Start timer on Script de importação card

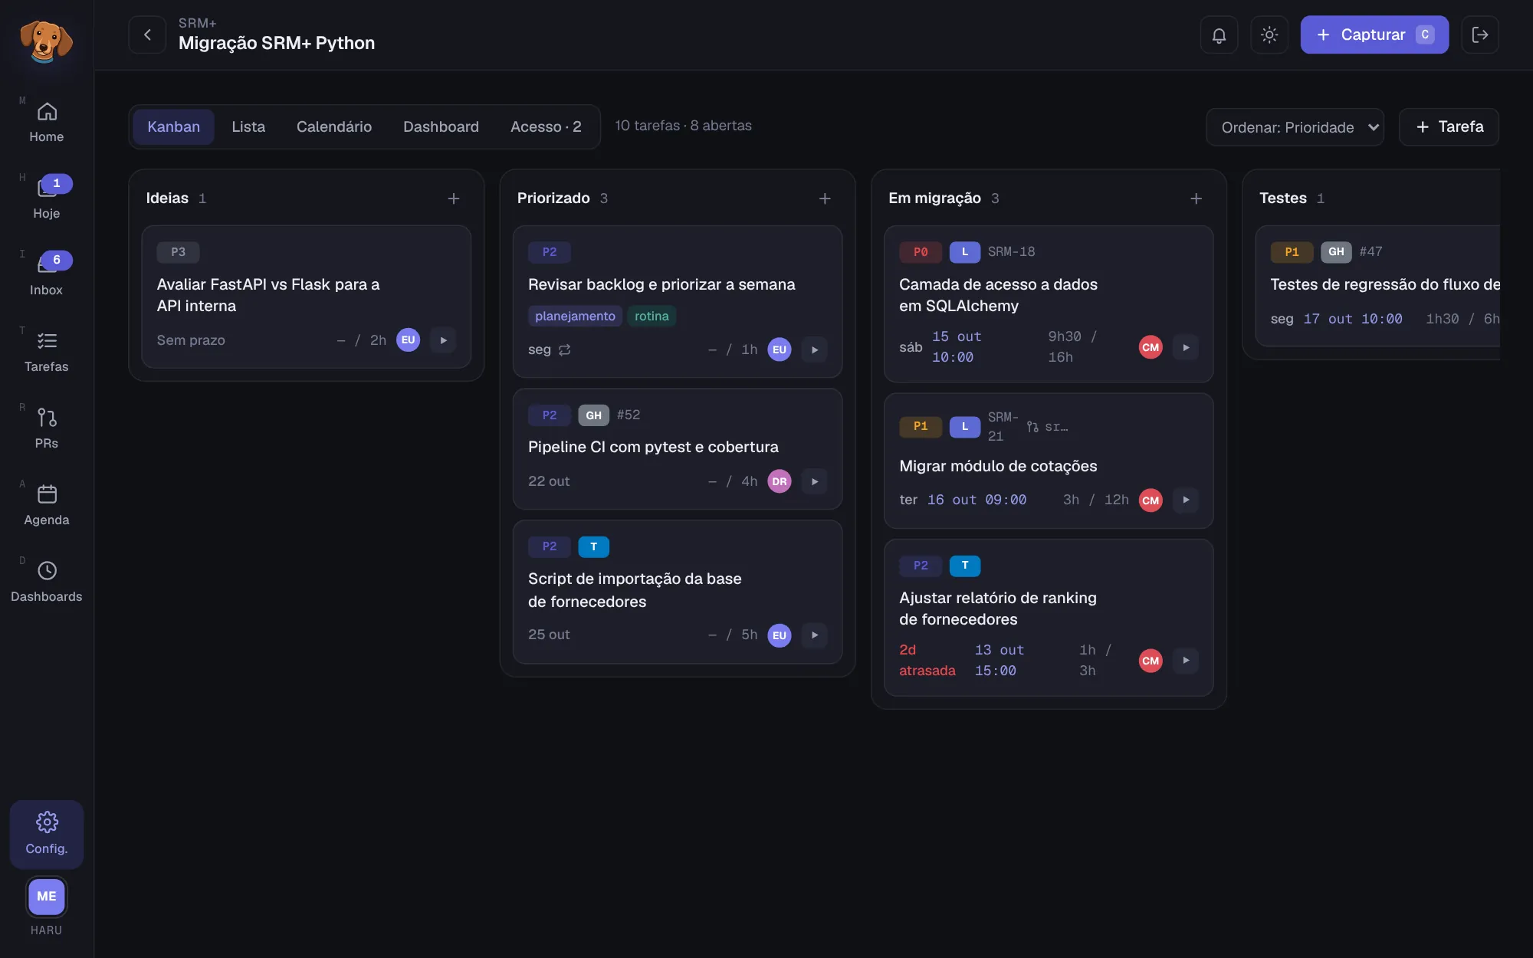click(x=814, y=635)
